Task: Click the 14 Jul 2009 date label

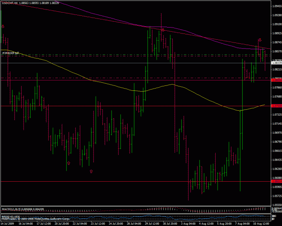Action: tap(7, 224)
